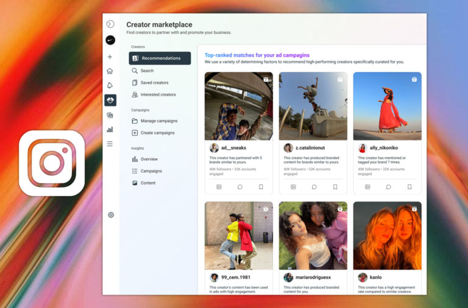Click 'tagged your brand 7 times' text
This screenshot has width=468, height=308.
379,162
